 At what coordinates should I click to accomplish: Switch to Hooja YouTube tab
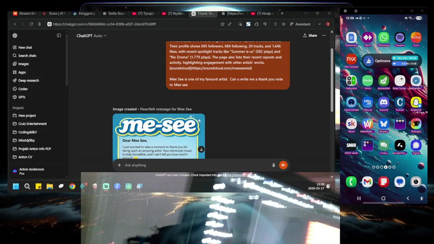[x=262, y=14]
